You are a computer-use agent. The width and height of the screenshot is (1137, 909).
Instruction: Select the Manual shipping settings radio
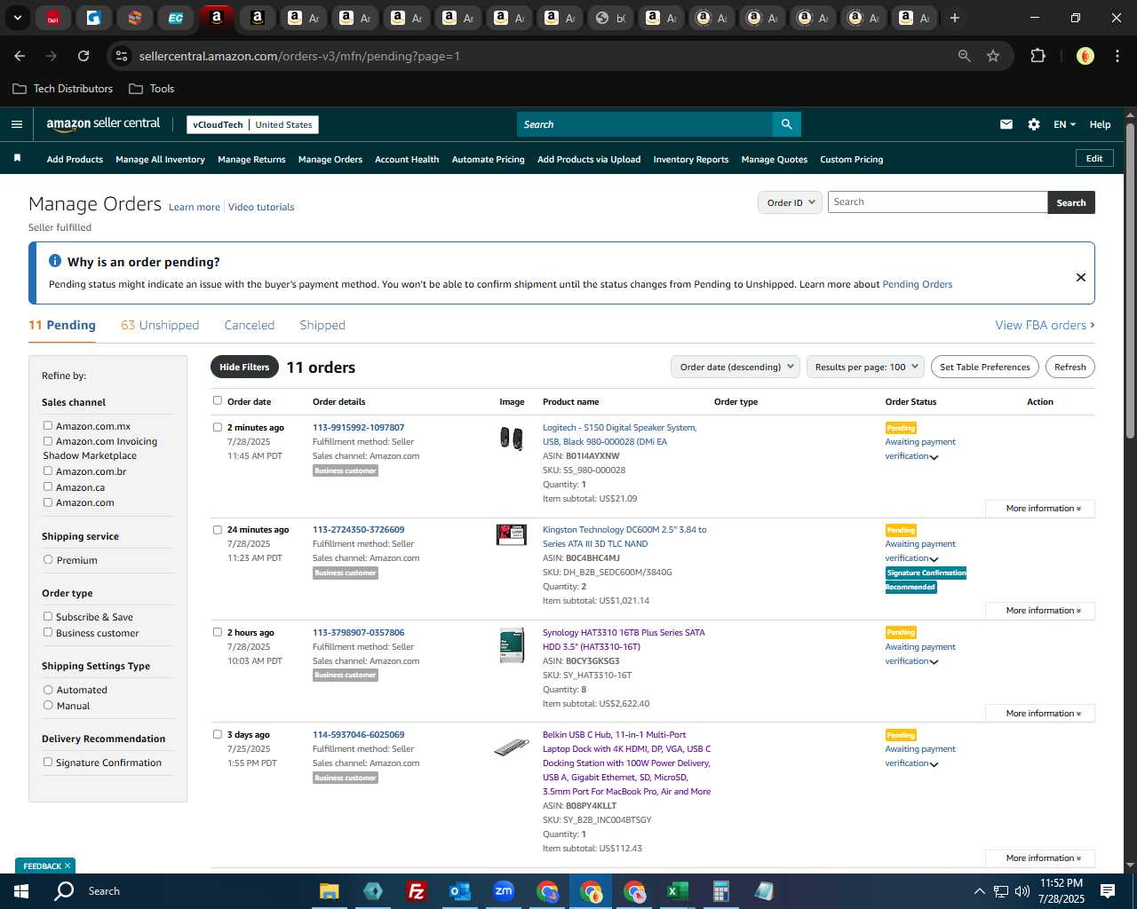[48, 706]
